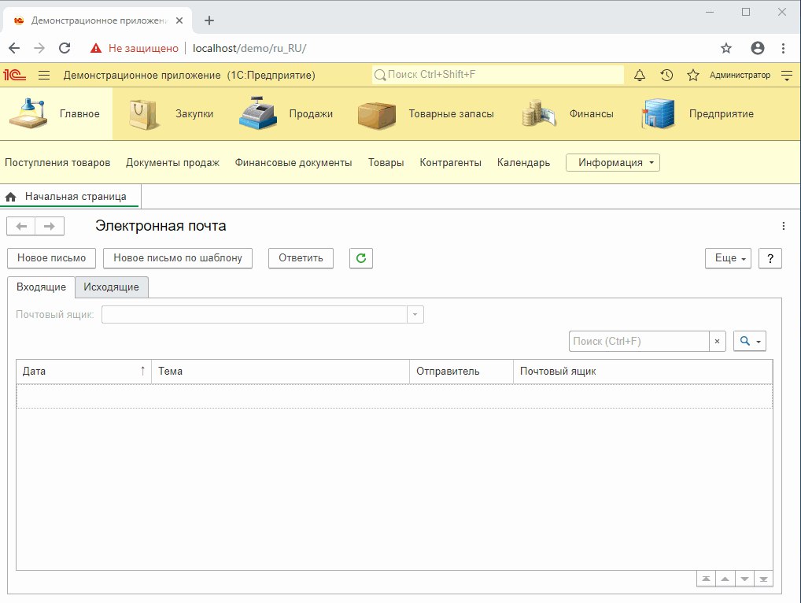Viewport: 801px width, 603px height.
Task: Select the Начальная страница tab
Action: tap(71, 197)
